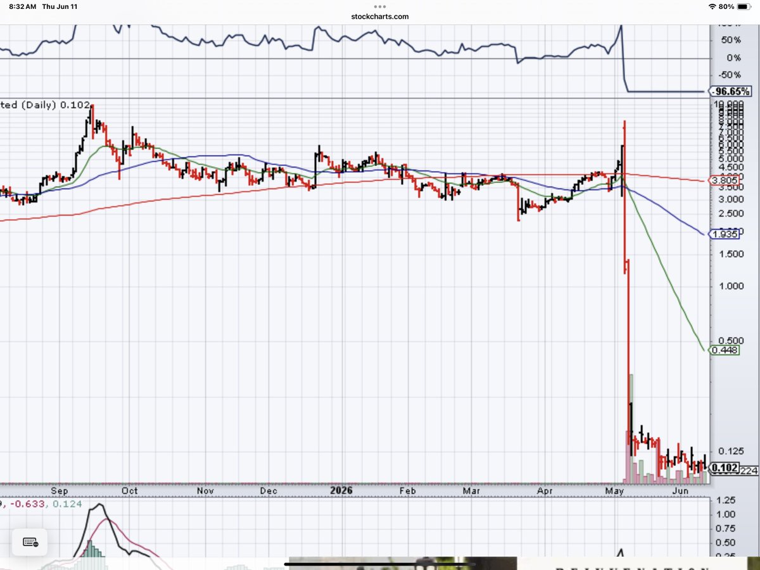Click the 50% axis label
This screenshot has height=570, width=760.
click(731, 39)
